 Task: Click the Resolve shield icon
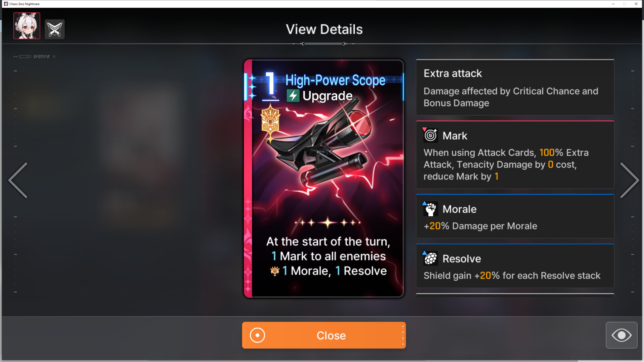430,258
